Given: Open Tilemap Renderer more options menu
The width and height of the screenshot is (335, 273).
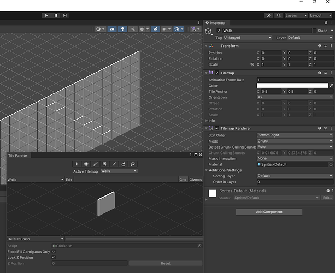Looking at the screenshot, I should (331, 128).
